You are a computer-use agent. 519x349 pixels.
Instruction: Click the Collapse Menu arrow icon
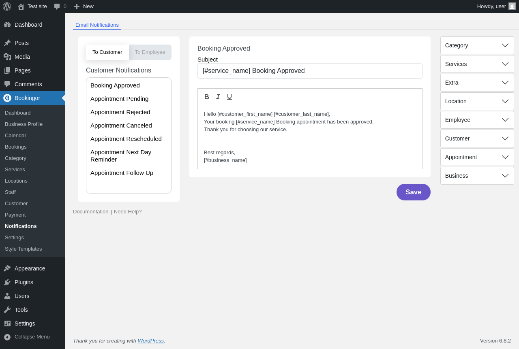pos(7,337)
